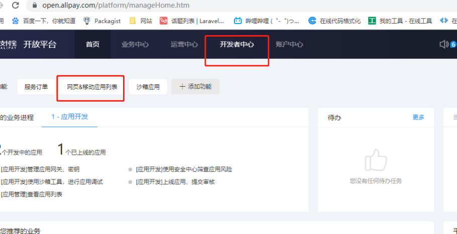Click the speaker notification icon in header
This screenshot has width=457, height=234.
(x=444, y=44)
